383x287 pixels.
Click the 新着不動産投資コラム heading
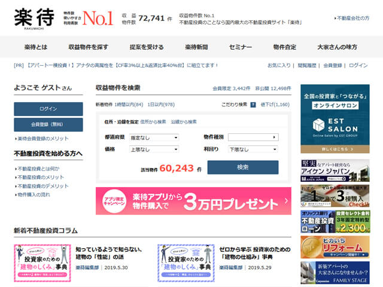(45, 230)
